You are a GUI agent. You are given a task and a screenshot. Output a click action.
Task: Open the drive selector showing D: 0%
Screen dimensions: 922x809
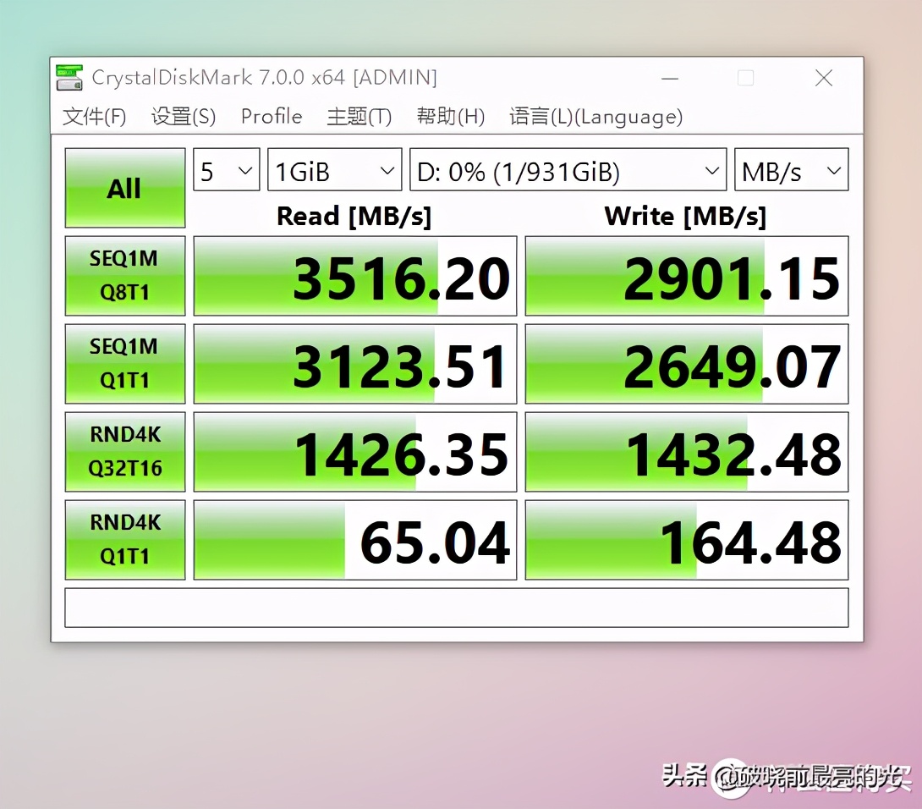tap(567, 169)
